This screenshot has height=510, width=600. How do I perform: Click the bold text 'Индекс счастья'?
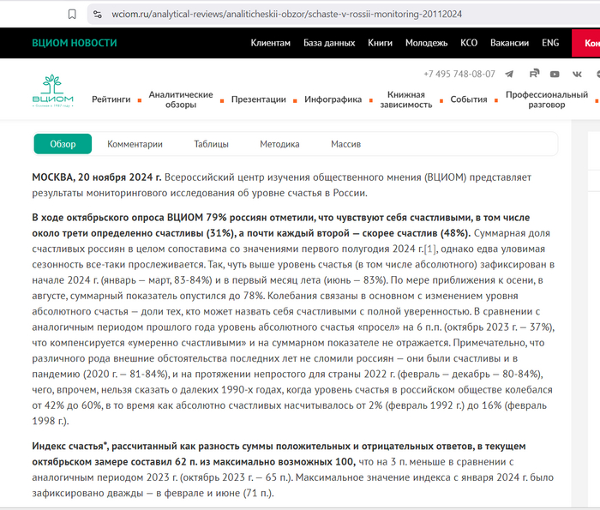point(68,446)
